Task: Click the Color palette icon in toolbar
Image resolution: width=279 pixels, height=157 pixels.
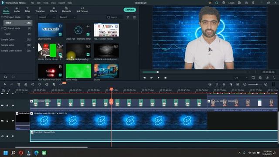Action: pos(40,84)
